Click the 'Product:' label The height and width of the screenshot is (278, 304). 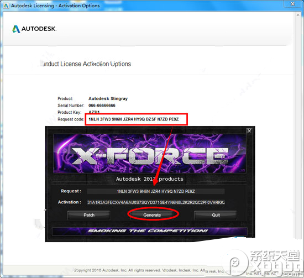[65, 98]
